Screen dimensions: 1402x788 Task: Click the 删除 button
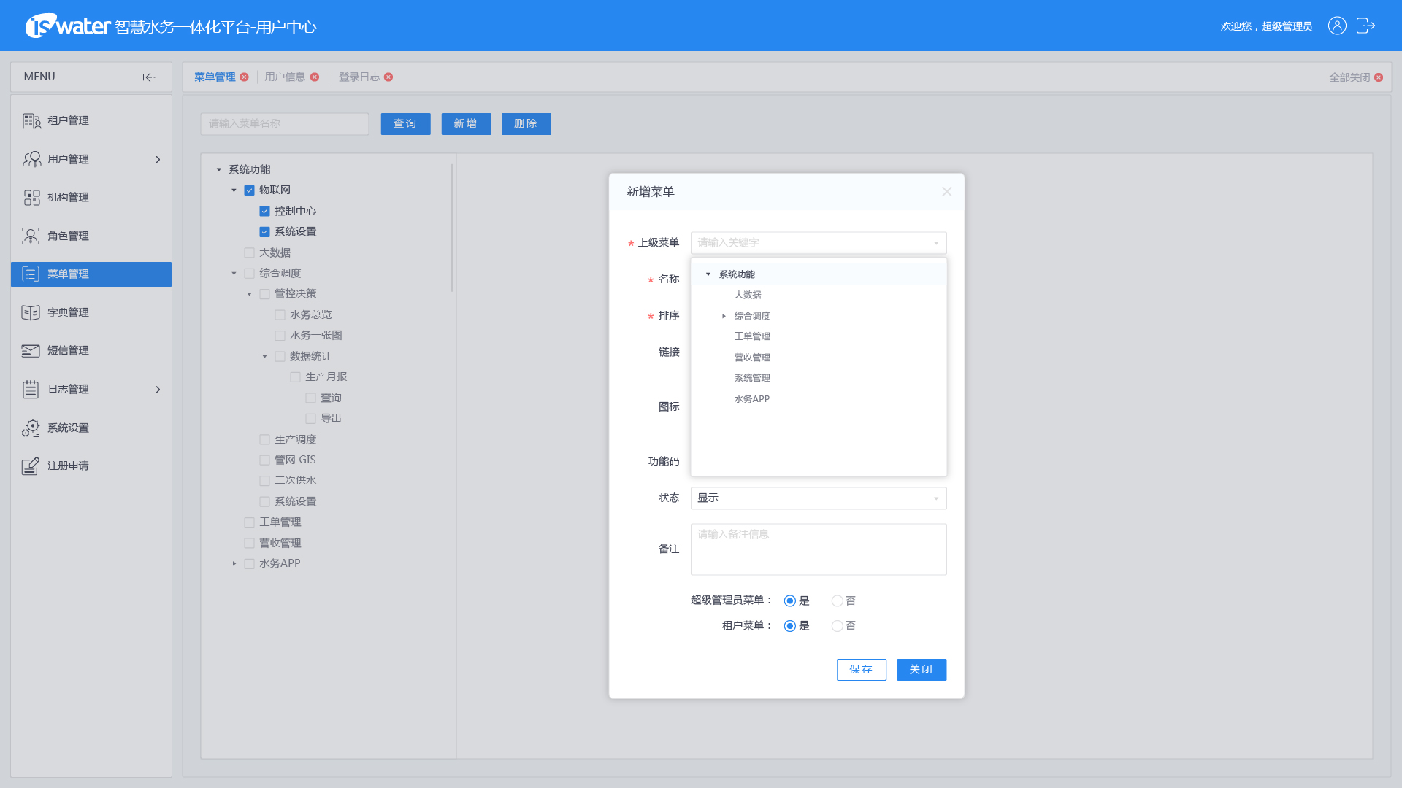[526, 124]
